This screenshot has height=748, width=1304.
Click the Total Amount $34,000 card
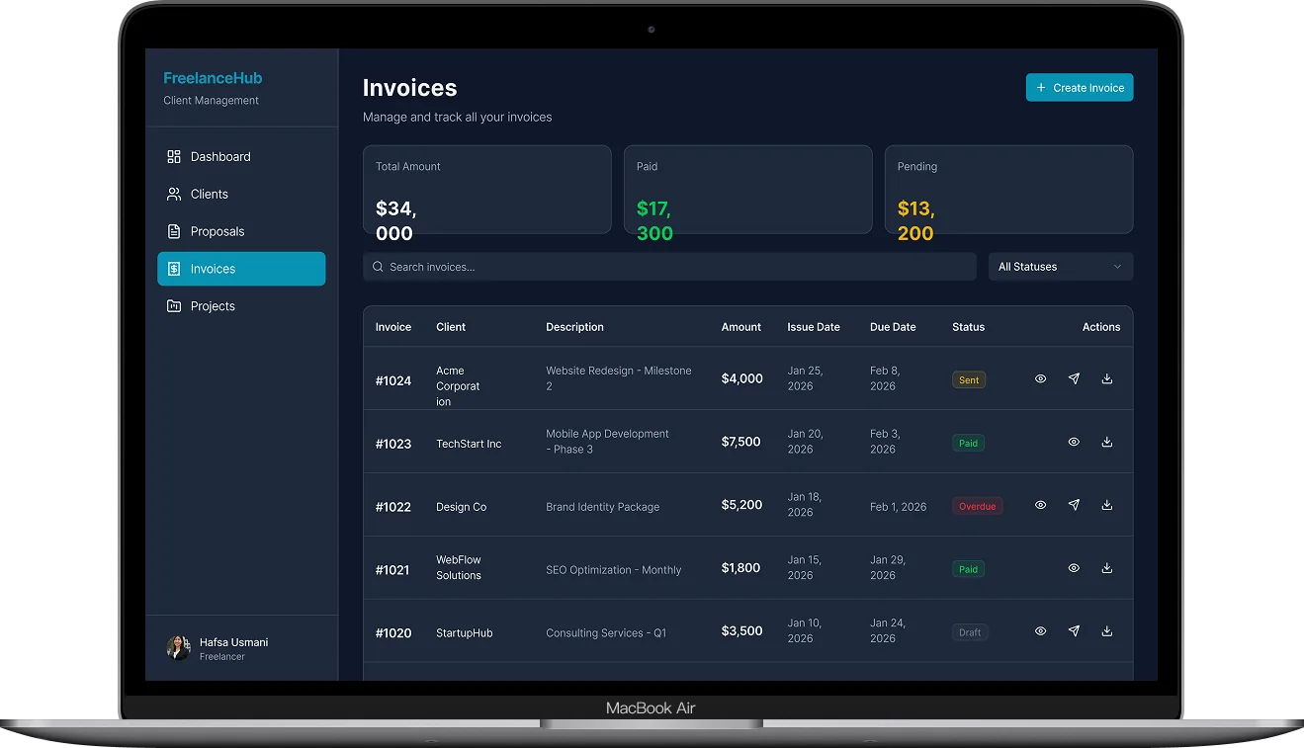point(487,190)
